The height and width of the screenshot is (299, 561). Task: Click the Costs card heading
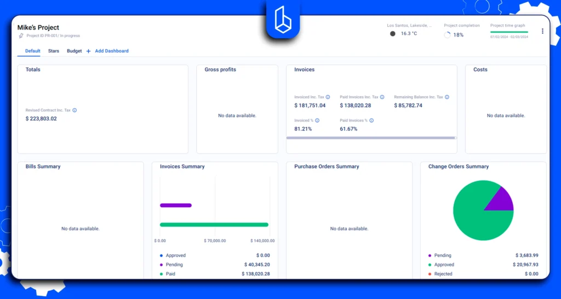tap(480, 69)
